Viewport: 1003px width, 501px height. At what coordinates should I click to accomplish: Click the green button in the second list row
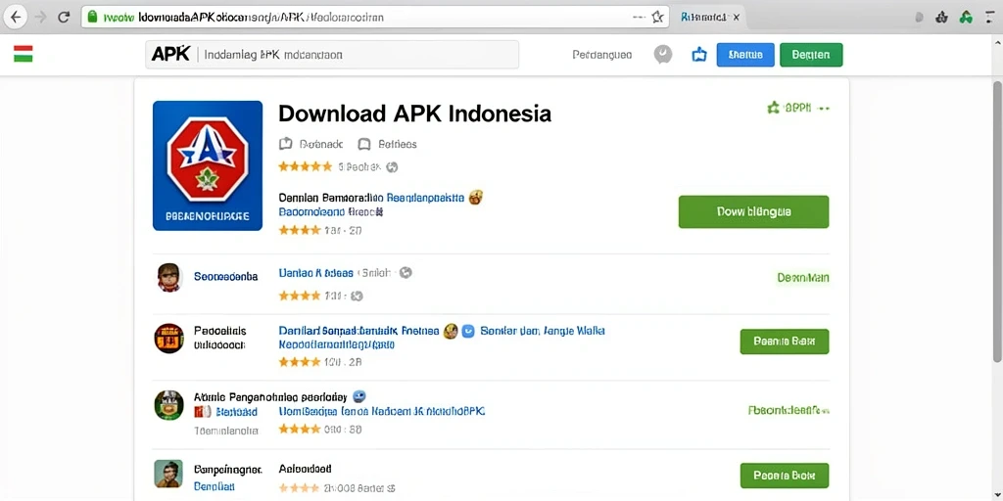tap(785, 342)
